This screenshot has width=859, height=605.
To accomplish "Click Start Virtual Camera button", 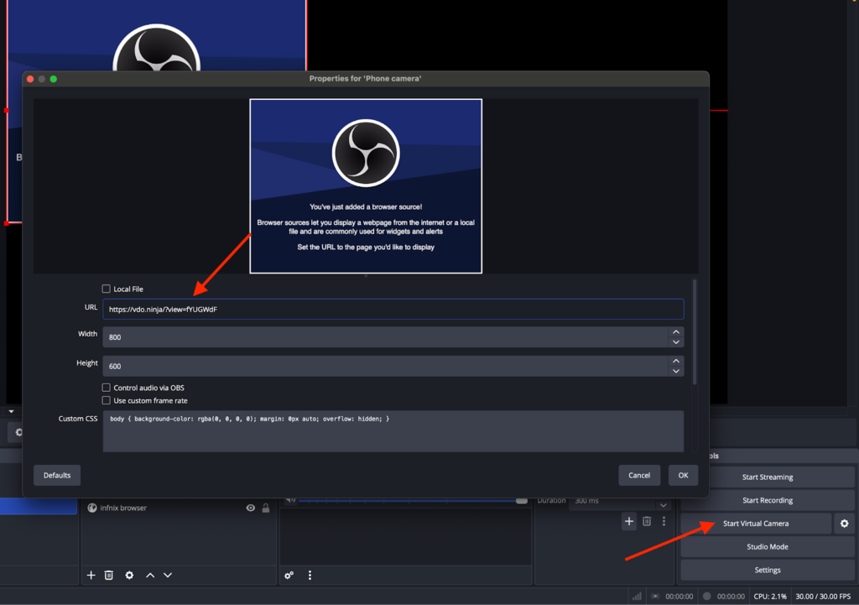I will (x=755, y=524).
